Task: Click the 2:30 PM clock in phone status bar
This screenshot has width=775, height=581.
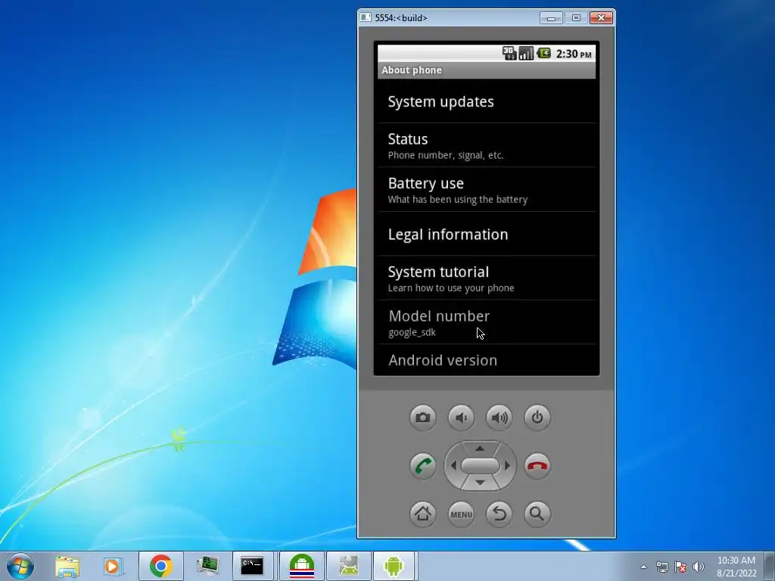Action: pyautogui.click(x=574, y=54)
